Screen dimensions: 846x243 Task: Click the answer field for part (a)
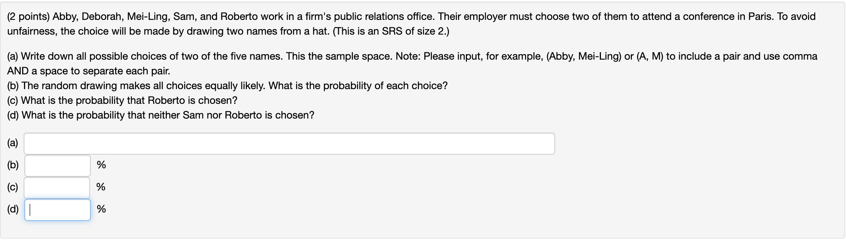pyautogui.click(x=289, y=144)
